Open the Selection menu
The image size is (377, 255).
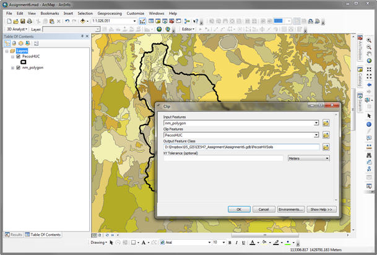85,14
